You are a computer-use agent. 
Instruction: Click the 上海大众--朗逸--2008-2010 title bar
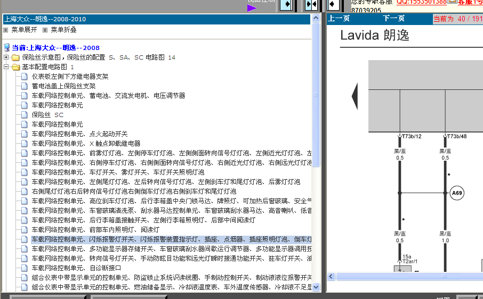(157, 19)
